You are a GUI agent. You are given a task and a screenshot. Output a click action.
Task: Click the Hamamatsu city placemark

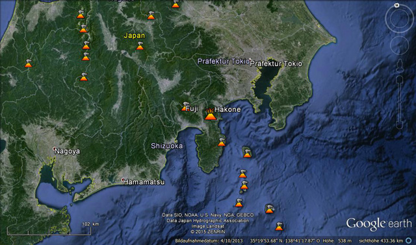[123, 180]
